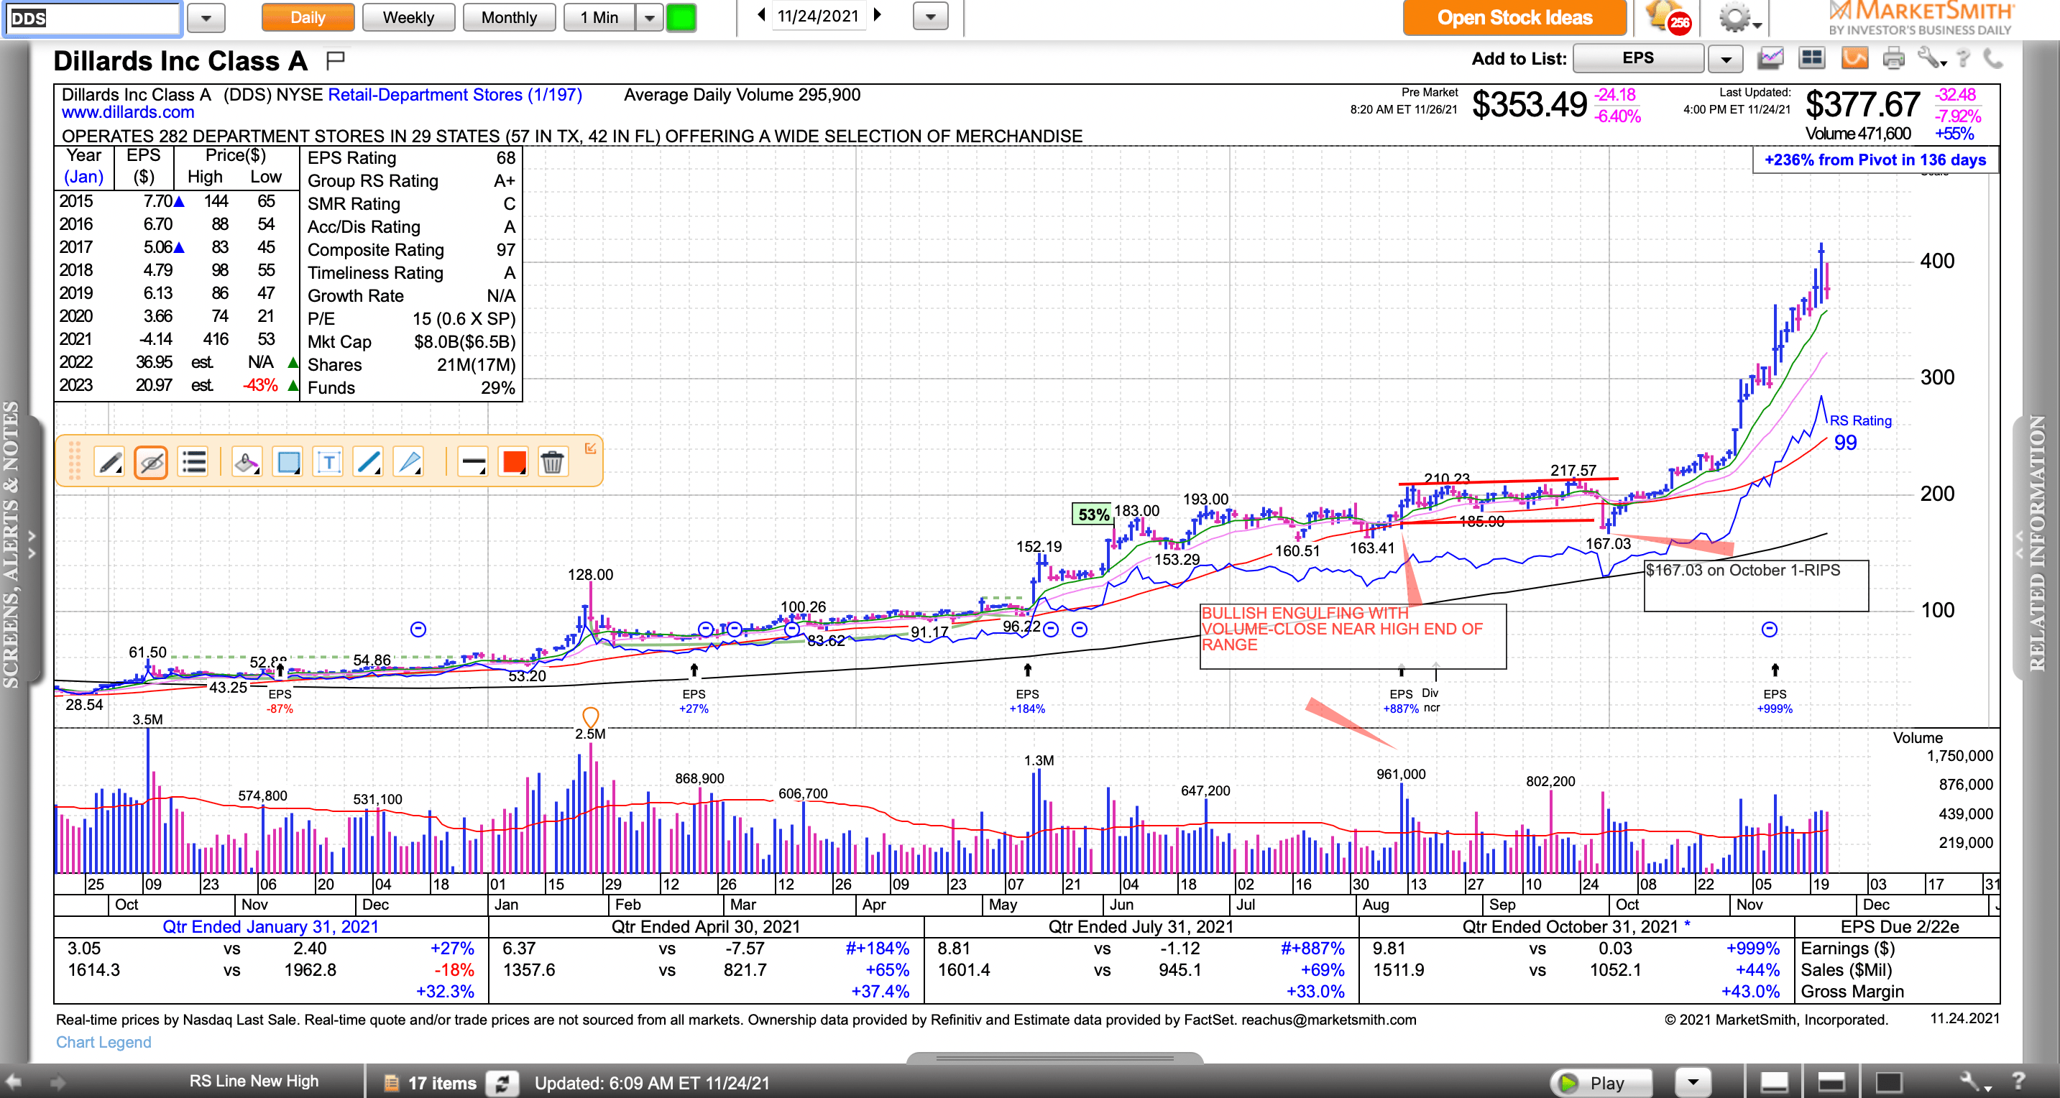Viewport: 2060px width, 1098px height.
Task: Open help question mark icon in top toolbar
Action: (x=1962, y=58)
